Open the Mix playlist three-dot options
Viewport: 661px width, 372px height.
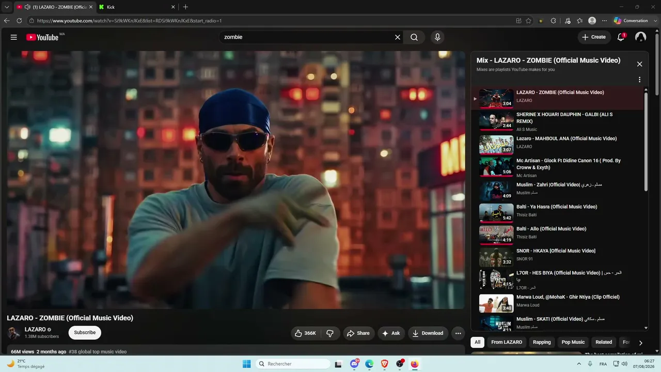point(639,80)
